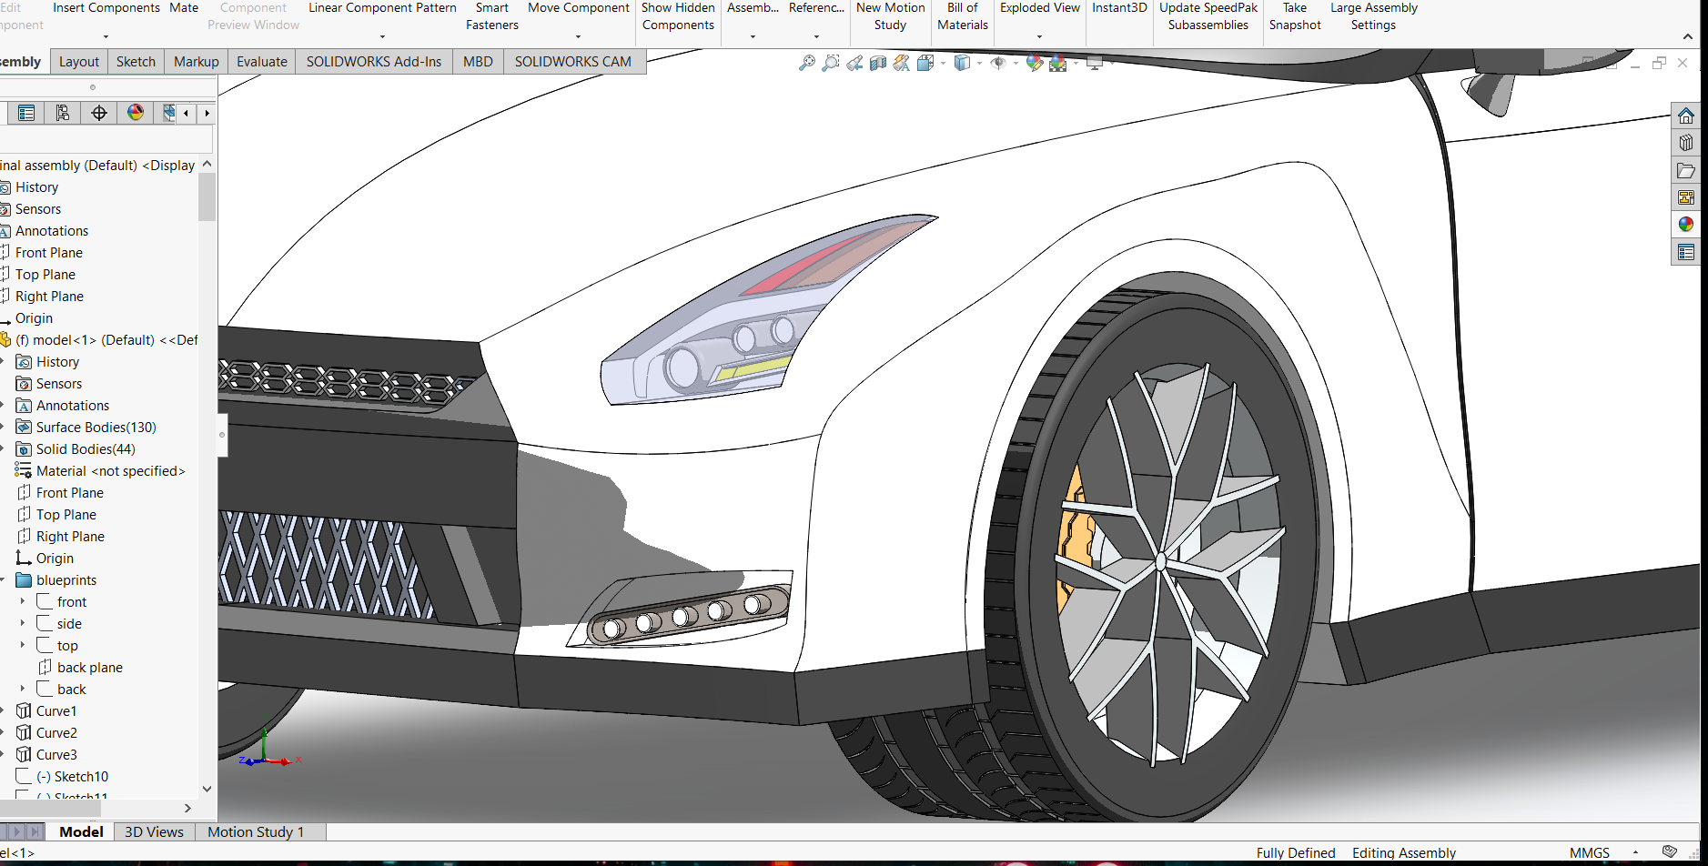The image size is (1708, 866).
Task: Open the Design Library in the right pane
Action: 1687,143
